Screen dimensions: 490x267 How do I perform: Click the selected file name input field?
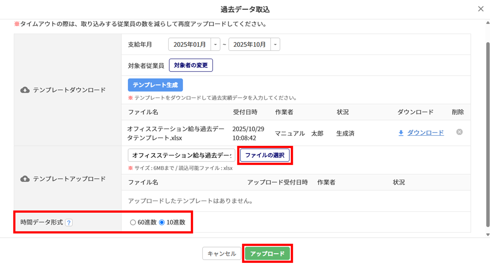(181, 155)
